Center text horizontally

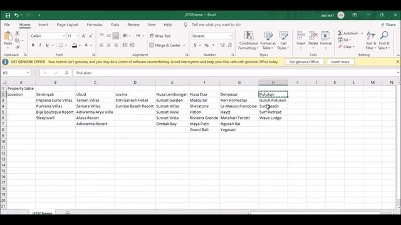coord(108,45)
